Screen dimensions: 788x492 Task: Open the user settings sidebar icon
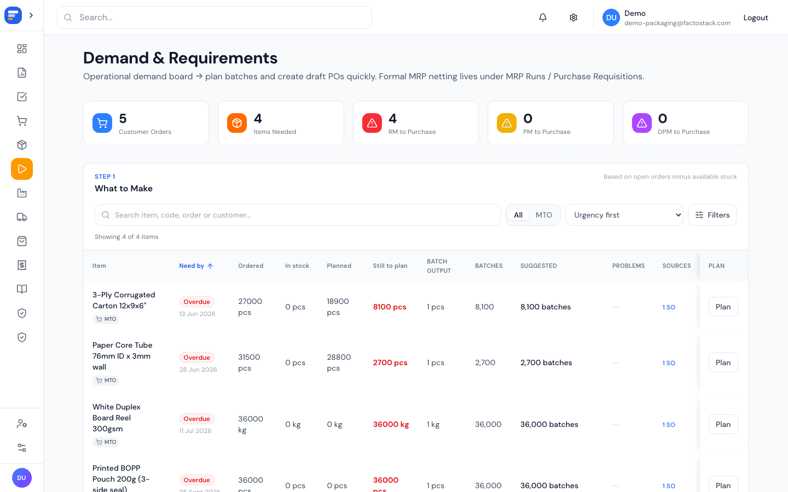coord(22,424)
